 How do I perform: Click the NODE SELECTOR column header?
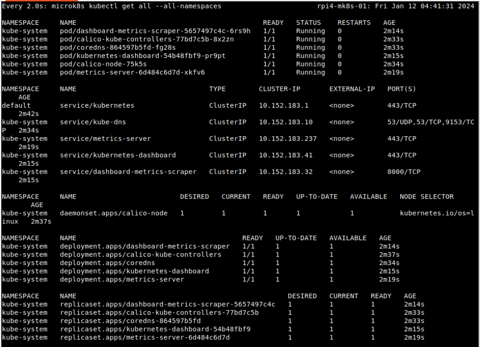pyautogui.click(x=427, y=197)
